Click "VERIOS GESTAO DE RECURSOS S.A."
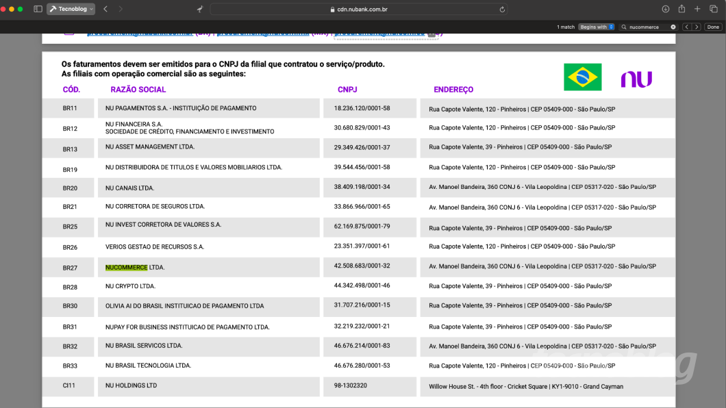The image size is (726, 408). tap(155, 247)
